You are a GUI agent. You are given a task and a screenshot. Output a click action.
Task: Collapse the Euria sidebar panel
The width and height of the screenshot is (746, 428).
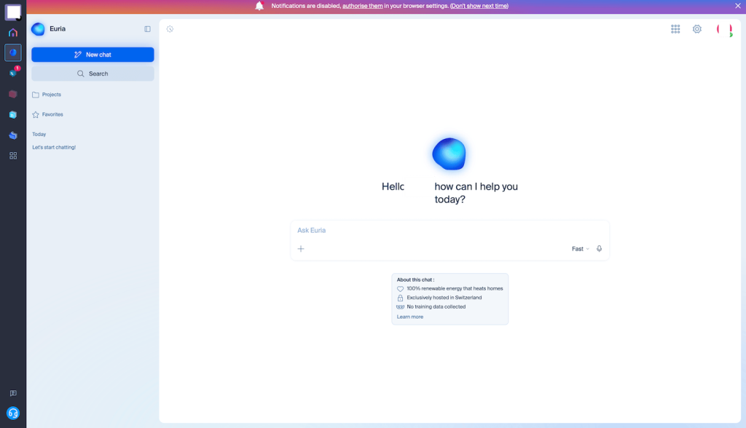pos(147,29)
